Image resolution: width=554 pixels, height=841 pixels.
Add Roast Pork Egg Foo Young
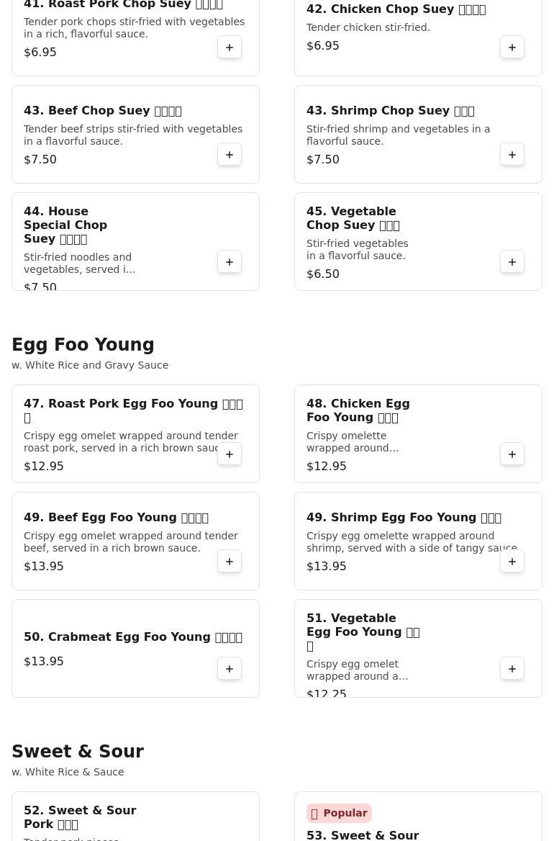[230, 454]
